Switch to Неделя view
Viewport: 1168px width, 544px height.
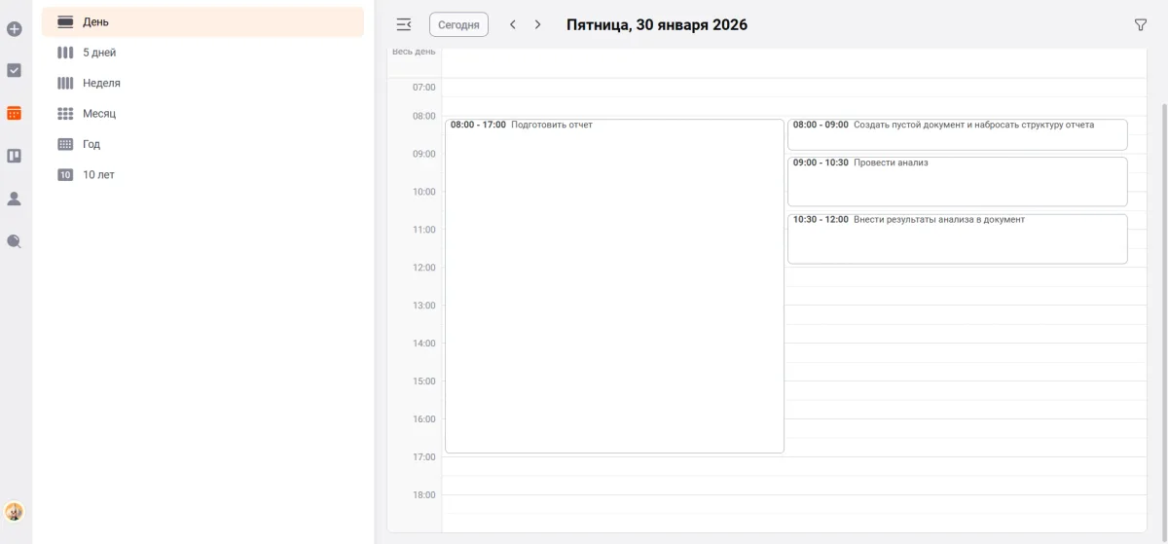pyautogui.click(x=101, y=83)
